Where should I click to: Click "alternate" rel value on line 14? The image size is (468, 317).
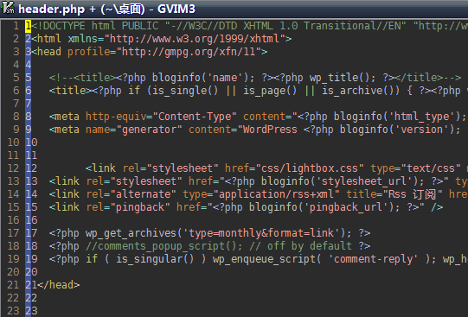click(x=144, y=194)
